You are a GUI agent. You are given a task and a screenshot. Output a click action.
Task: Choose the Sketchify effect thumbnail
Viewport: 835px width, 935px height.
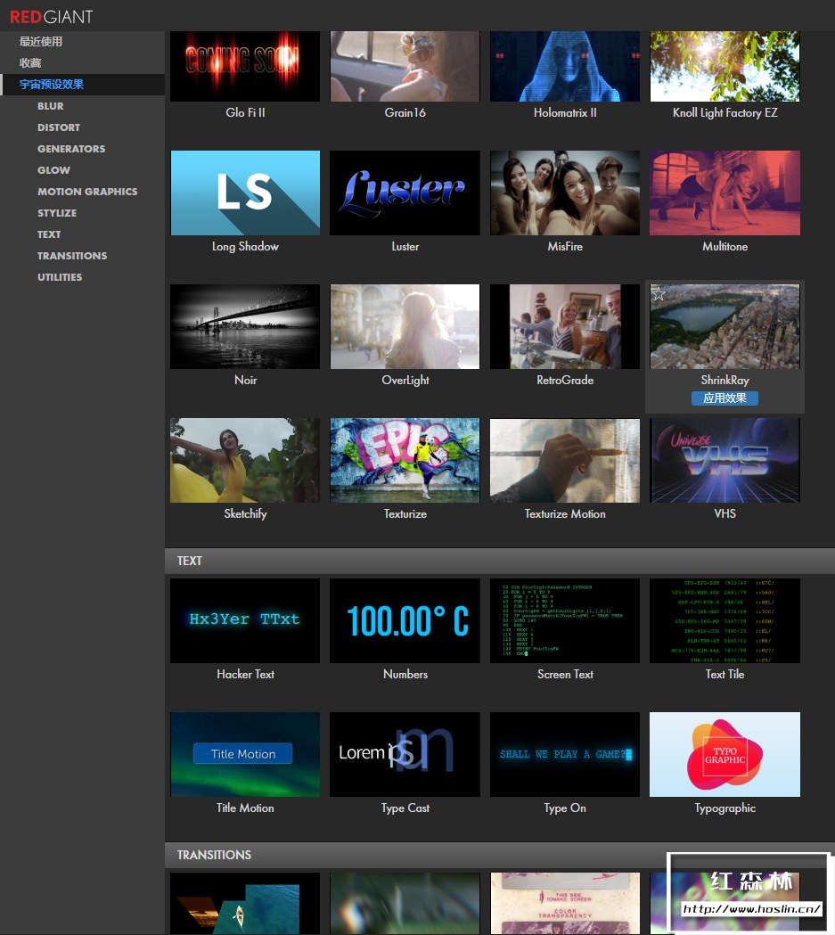[x=245, y=460]
